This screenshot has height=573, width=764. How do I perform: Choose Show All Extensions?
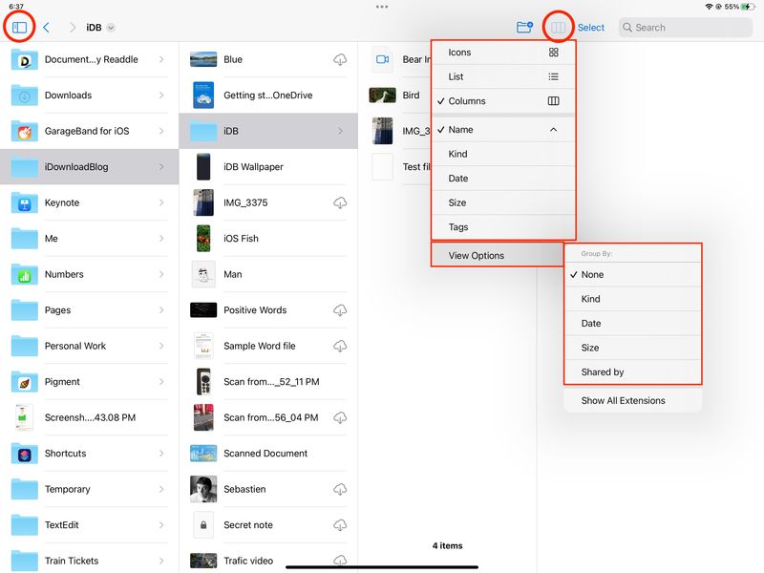[632, 400]
